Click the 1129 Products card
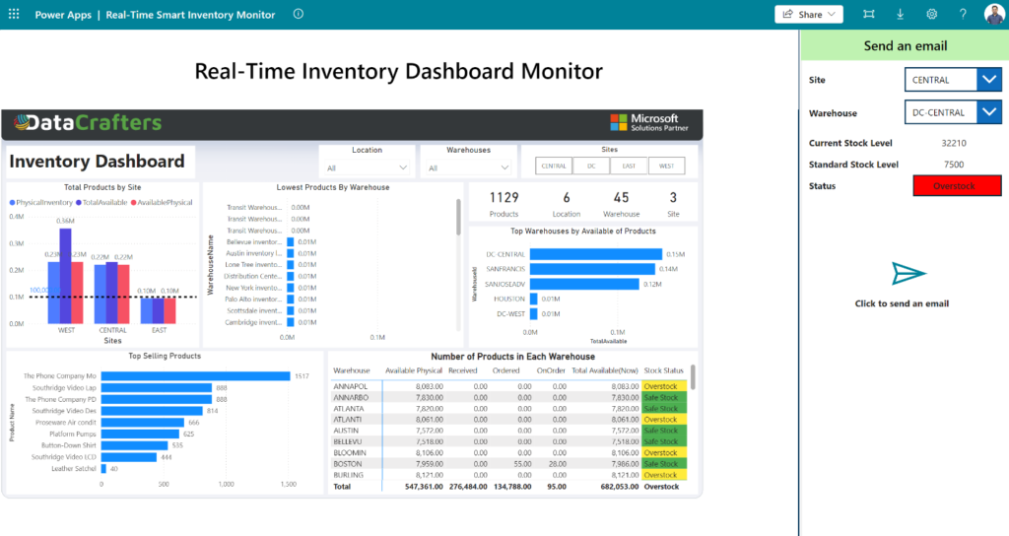1009x536 pixels. [504, 203]
